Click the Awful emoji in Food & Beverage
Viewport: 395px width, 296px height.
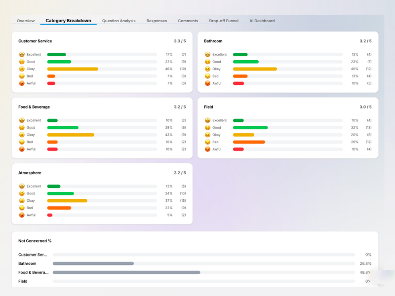[x=22, y=149]
